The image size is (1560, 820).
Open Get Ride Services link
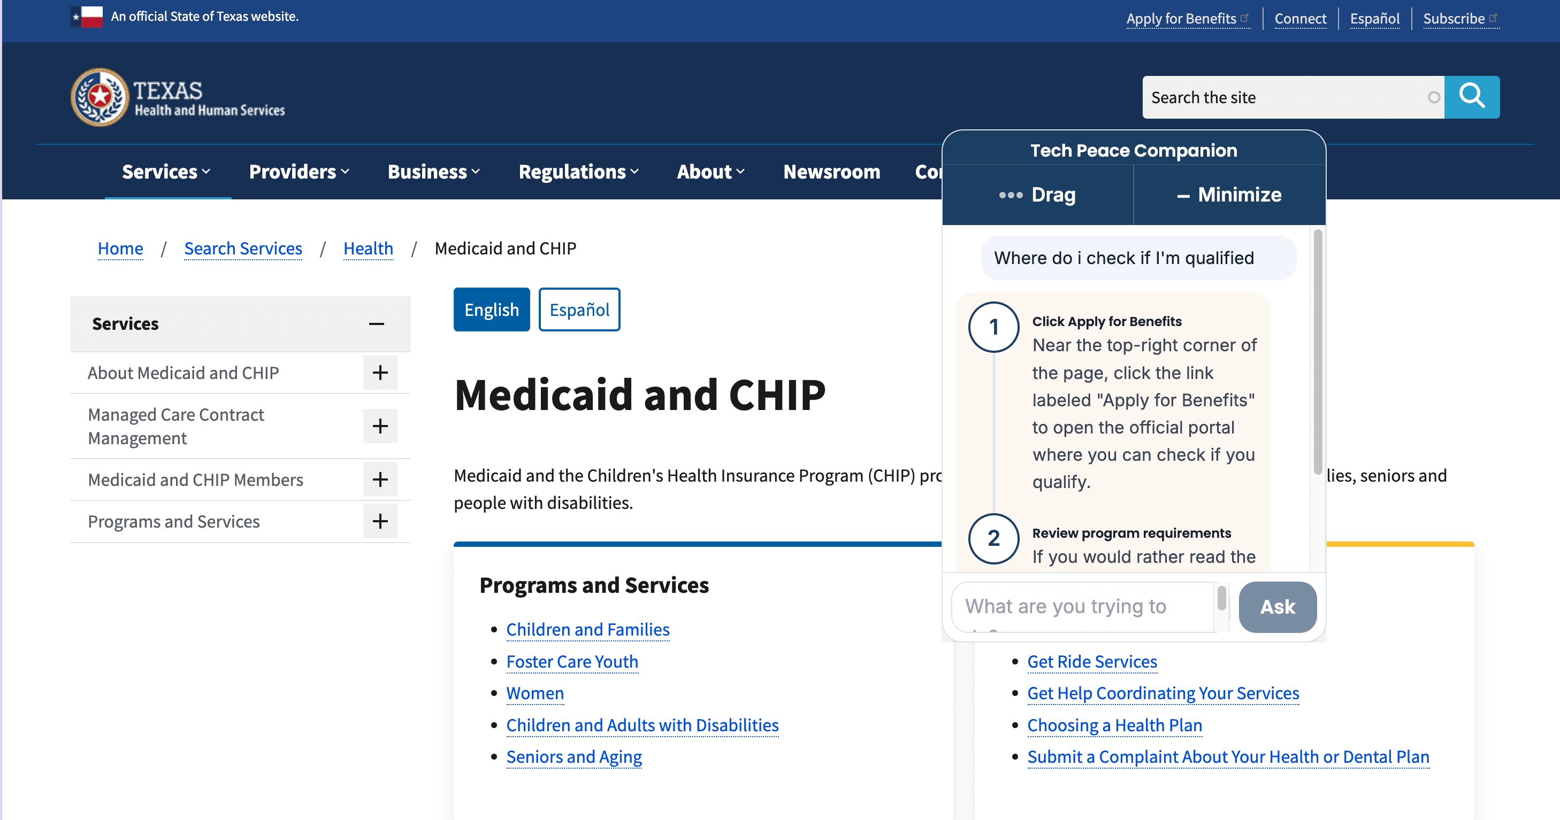pyautogui.click(x=1092, y=661)
